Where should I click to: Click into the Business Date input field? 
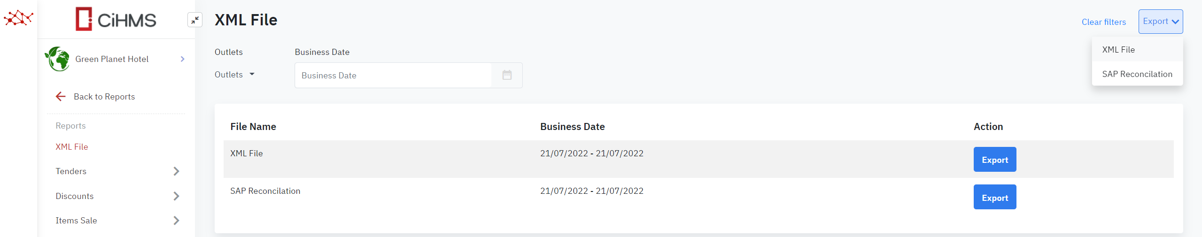(x=393, y=76)
